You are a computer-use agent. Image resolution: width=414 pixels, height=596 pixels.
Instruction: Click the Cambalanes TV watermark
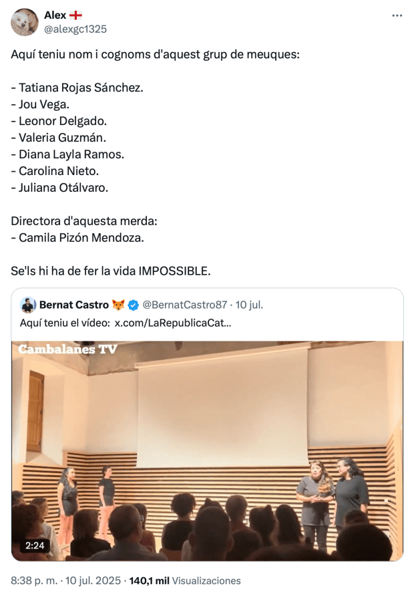click(67, 349)
